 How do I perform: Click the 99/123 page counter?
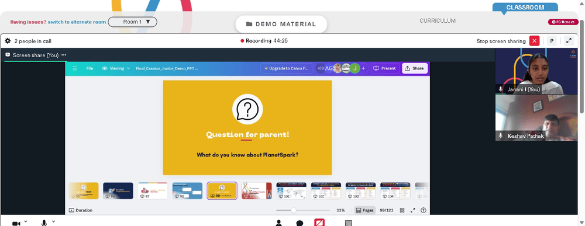click(x=387, y=210)
